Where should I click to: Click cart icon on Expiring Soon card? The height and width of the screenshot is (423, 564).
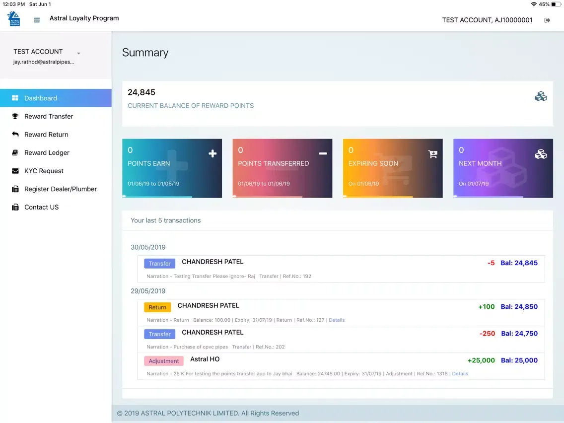[x=433, y=154]
